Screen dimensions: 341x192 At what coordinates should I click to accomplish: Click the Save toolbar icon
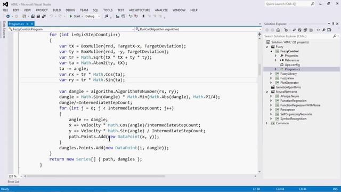38,17
